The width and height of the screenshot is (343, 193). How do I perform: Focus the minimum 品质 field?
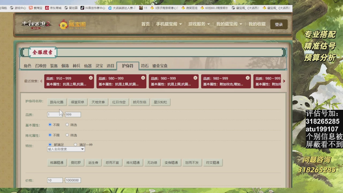click(55, 114)
